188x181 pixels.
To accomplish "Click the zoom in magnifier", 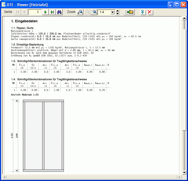I will 80,12.
